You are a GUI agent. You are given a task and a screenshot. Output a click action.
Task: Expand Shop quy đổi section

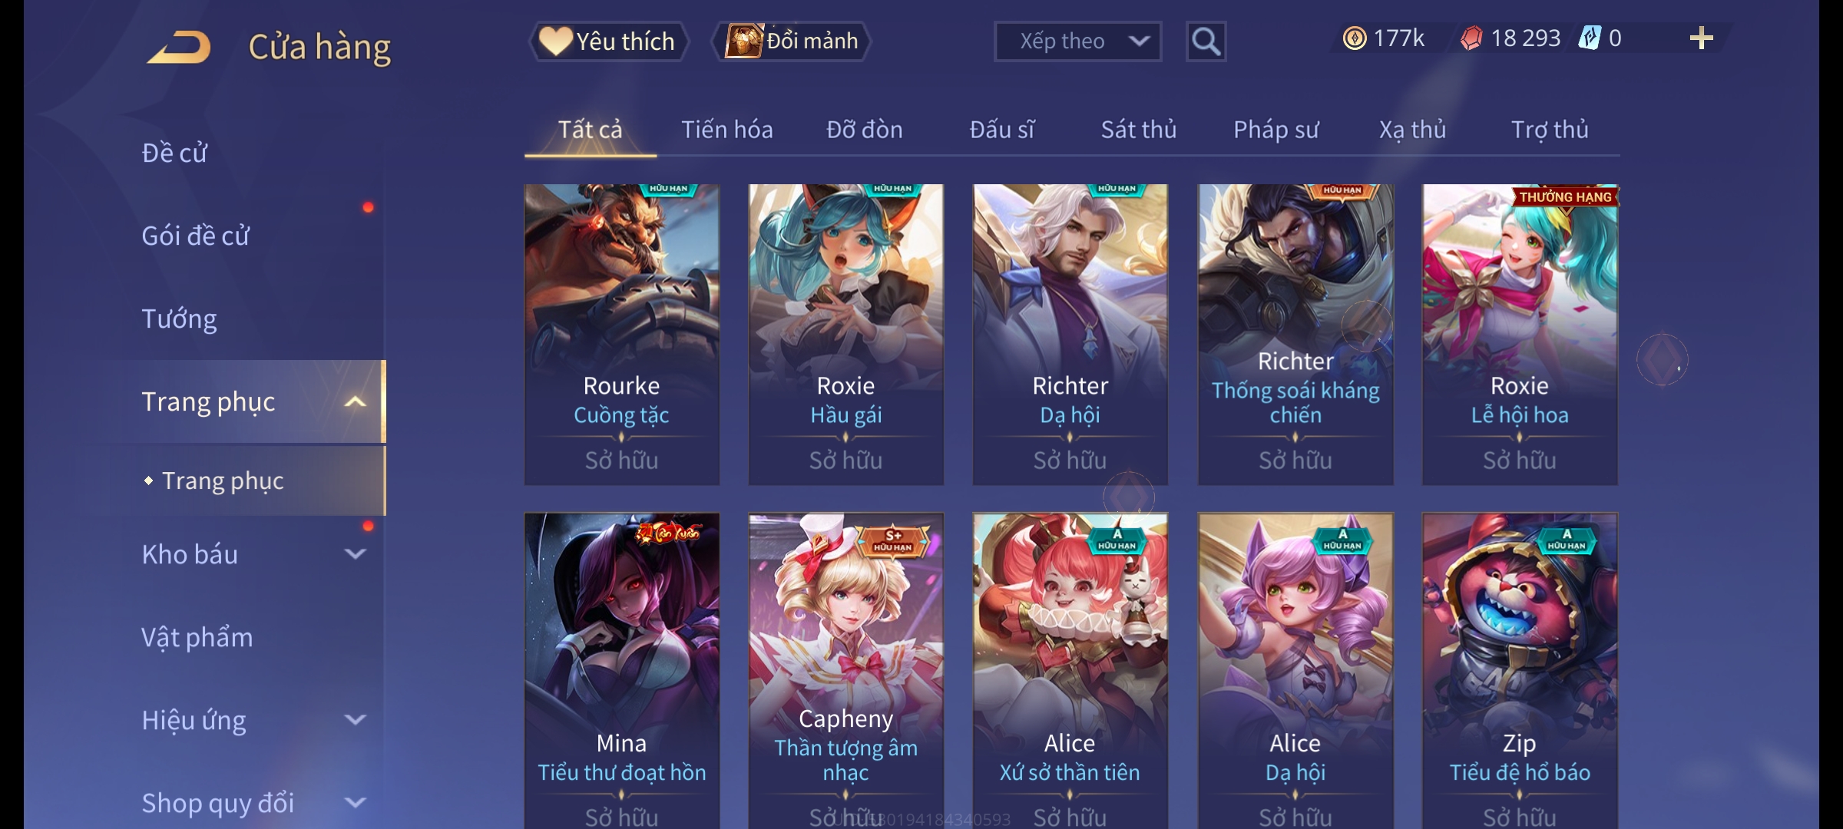click(x=355, y=802)
